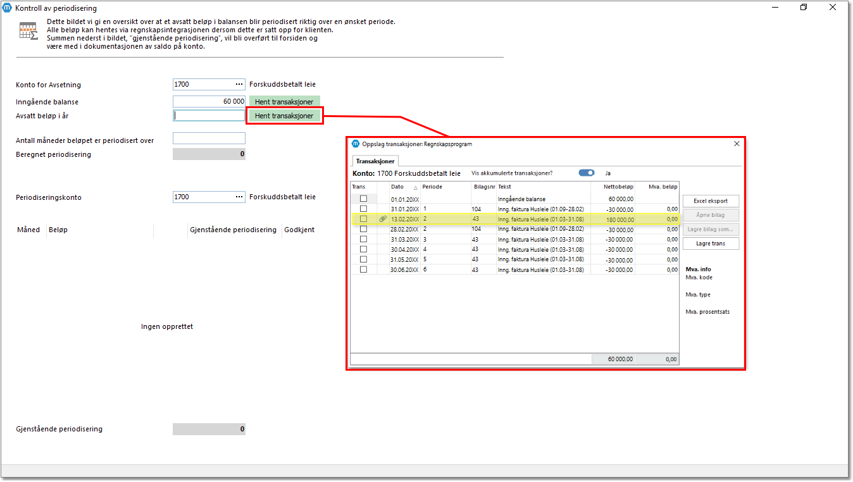
Task: Click the Måned column header
Action: tap(28, 230)
